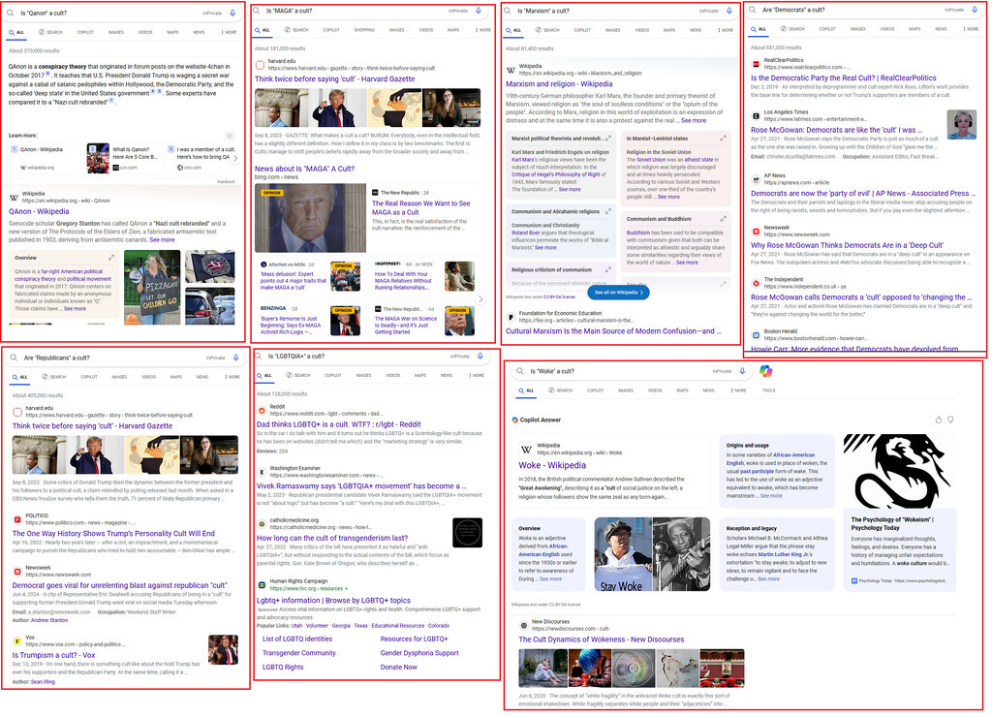
Task: Click "Cultural Marxism Is the Main Source" result
Action: click(x=613, y=331)
